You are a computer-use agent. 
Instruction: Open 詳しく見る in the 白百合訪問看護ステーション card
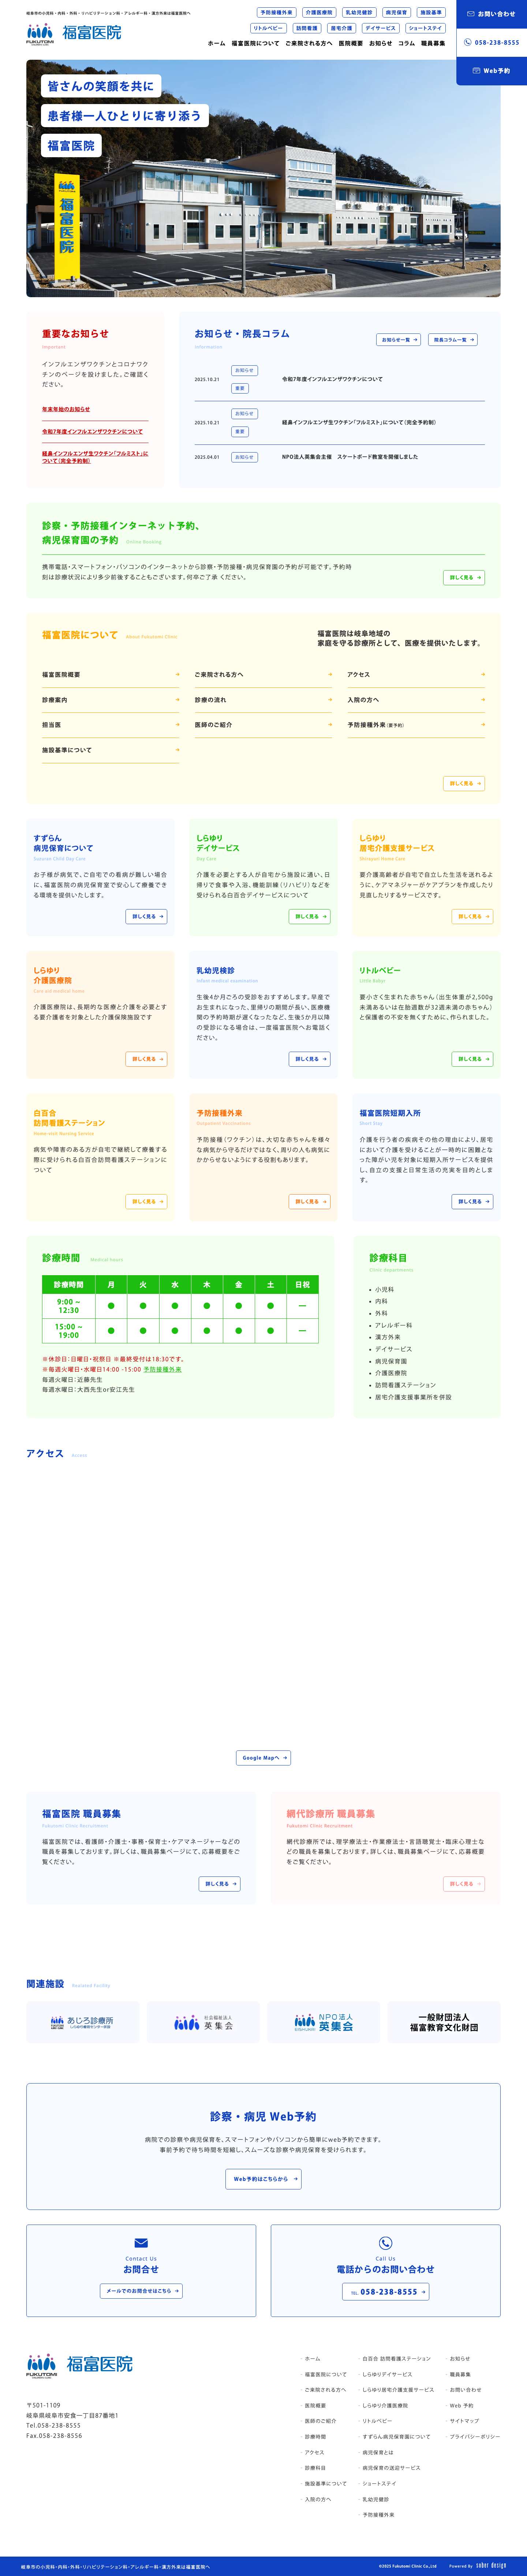(147, 1201)
